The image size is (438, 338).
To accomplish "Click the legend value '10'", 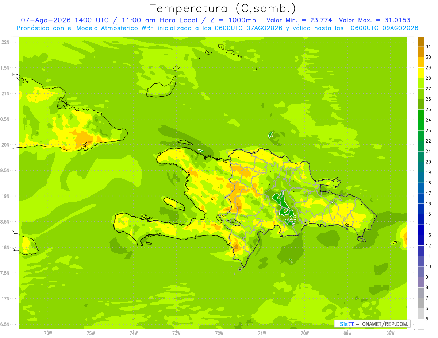I will (x=429, y=267).
